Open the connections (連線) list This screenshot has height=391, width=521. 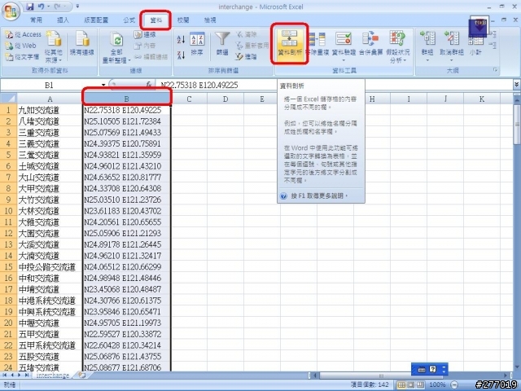point(145,34)
